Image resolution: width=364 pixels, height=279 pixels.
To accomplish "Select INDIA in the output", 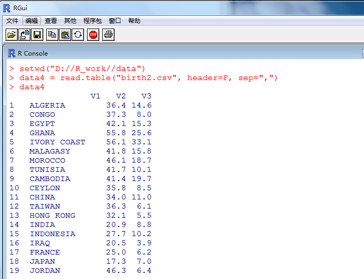I will point(42,224).
